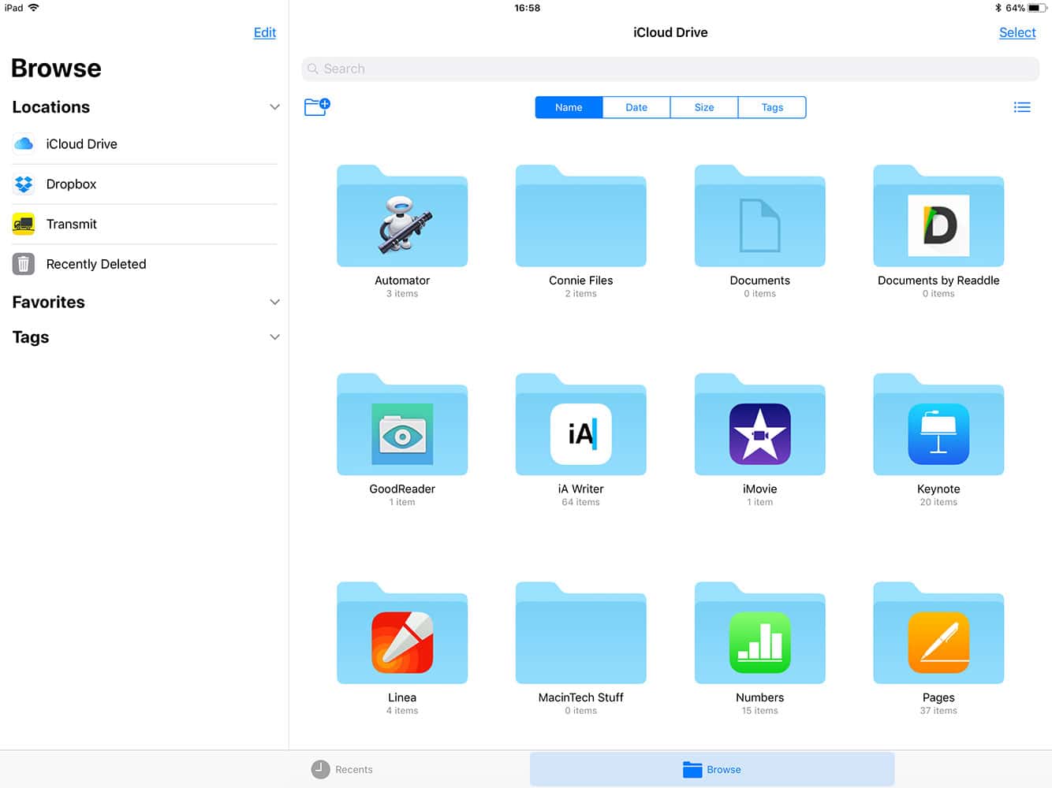Open the Automator folder
This screenshot has width=1052, height=788.
(x=402, y=216)
